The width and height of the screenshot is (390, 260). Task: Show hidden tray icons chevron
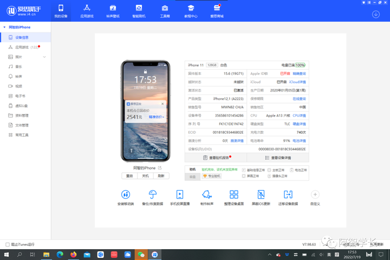click(x=270, y=255)
